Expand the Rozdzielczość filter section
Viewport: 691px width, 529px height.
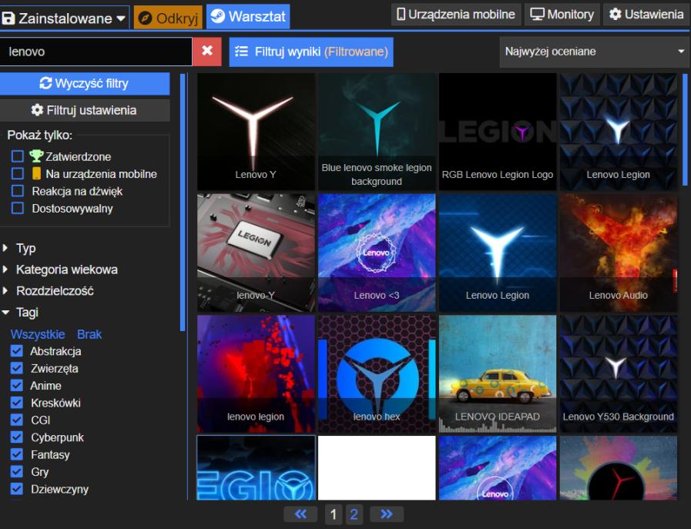point(54,291)
